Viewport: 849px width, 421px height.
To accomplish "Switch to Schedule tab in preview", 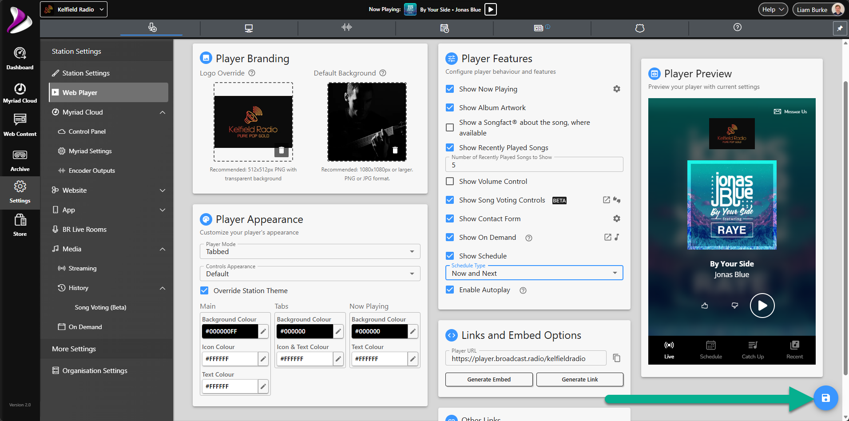I will click(711, 350).
